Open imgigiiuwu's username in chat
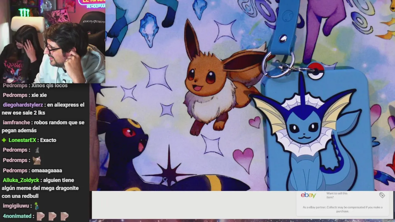 click(16, 206)
